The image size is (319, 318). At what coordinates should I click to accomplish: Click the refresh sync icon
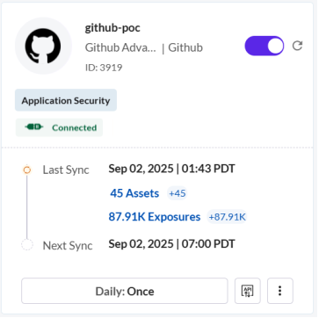[297, 46]
